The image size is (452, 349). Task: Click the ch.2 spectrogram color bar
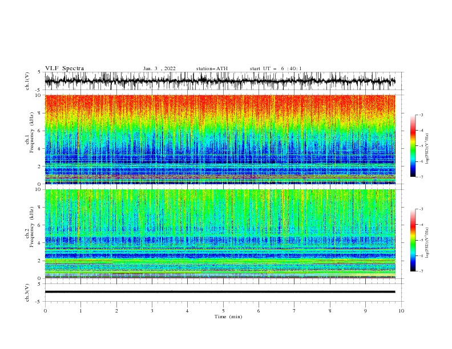point(413,240)
